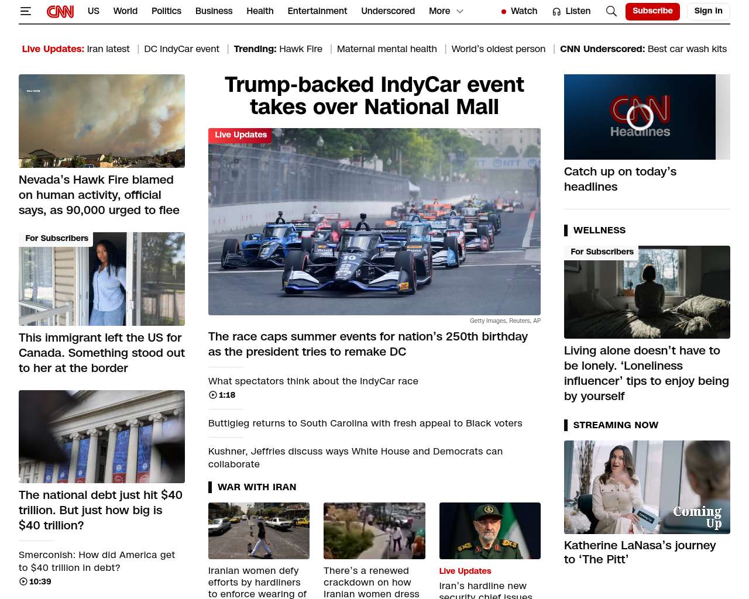This screenshot has width=749, height=599.
Task: Read the immigrant left US for Canada story
Action: 102,353
